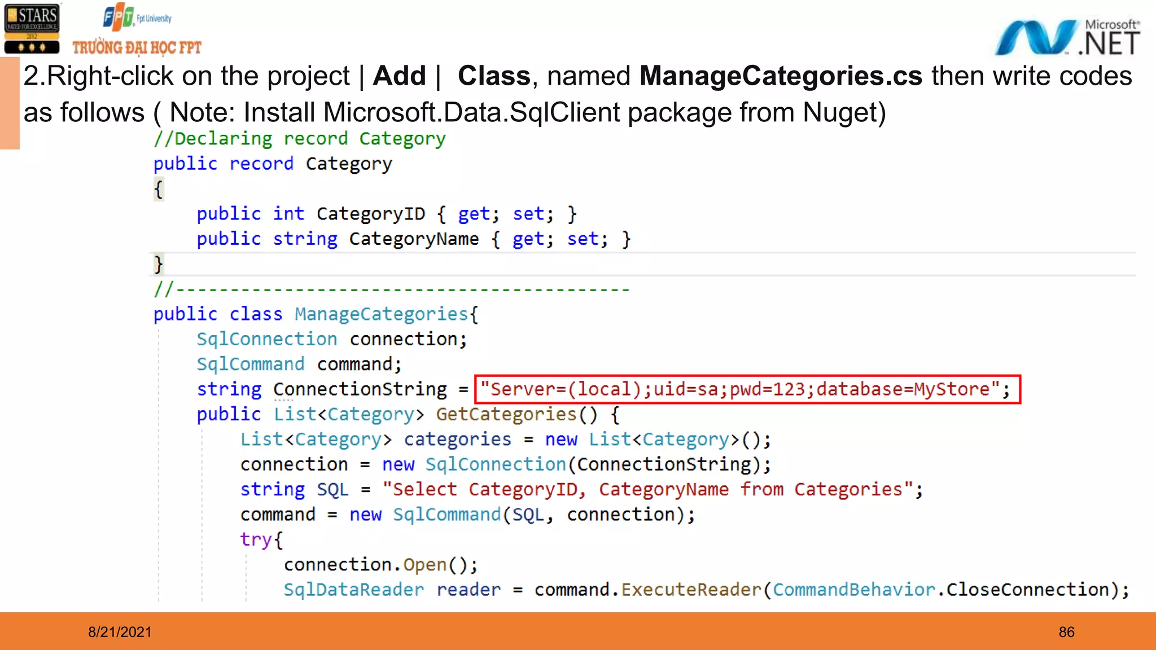This screenshot has height=650, width=1156.
Task: Click the 'Select CategoryID, CategoryName from Categories' string
Action: [x=647, y=489]
